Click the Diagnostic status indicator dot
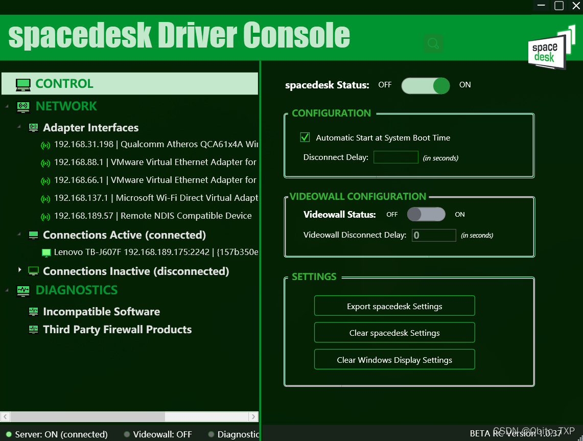Viewport: 583px width, 441px height. click(211, 434)
